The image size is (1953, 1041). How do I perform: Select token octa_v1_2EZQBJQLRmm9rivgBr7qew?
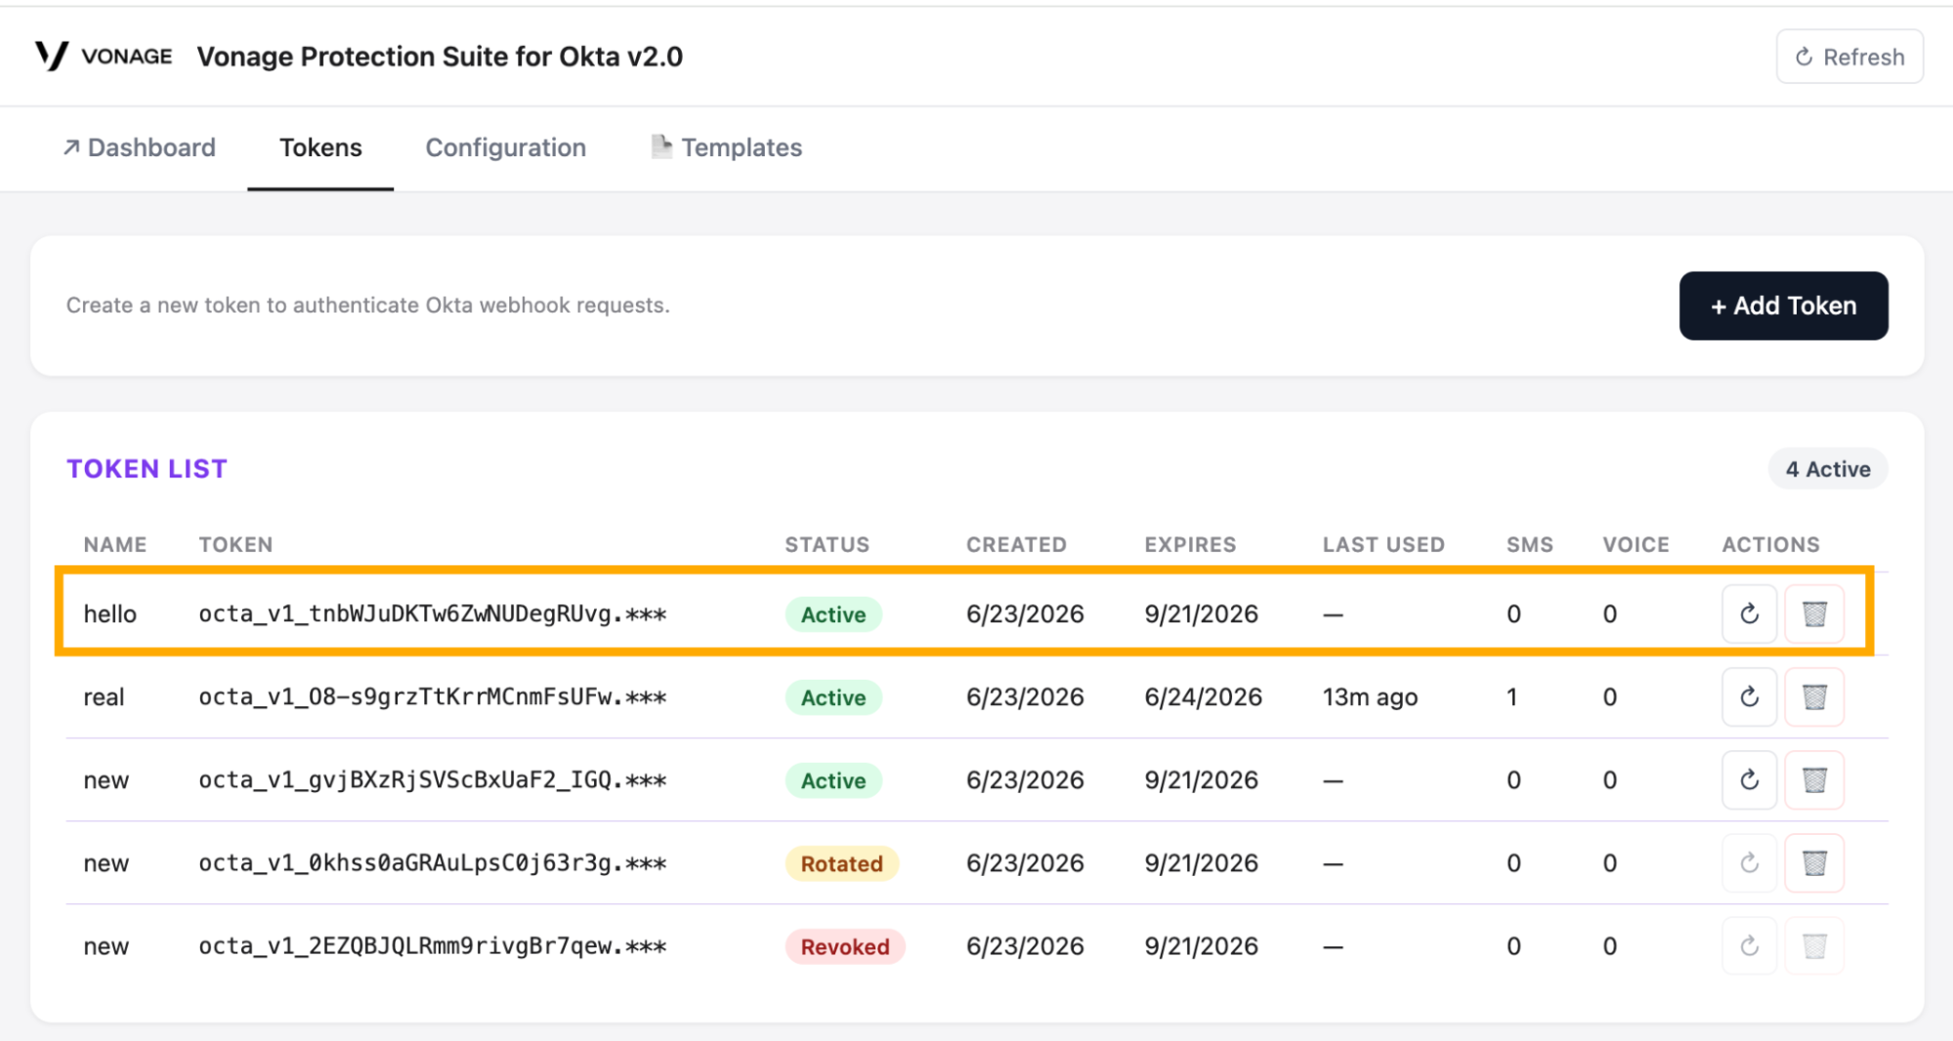[432, 946]
